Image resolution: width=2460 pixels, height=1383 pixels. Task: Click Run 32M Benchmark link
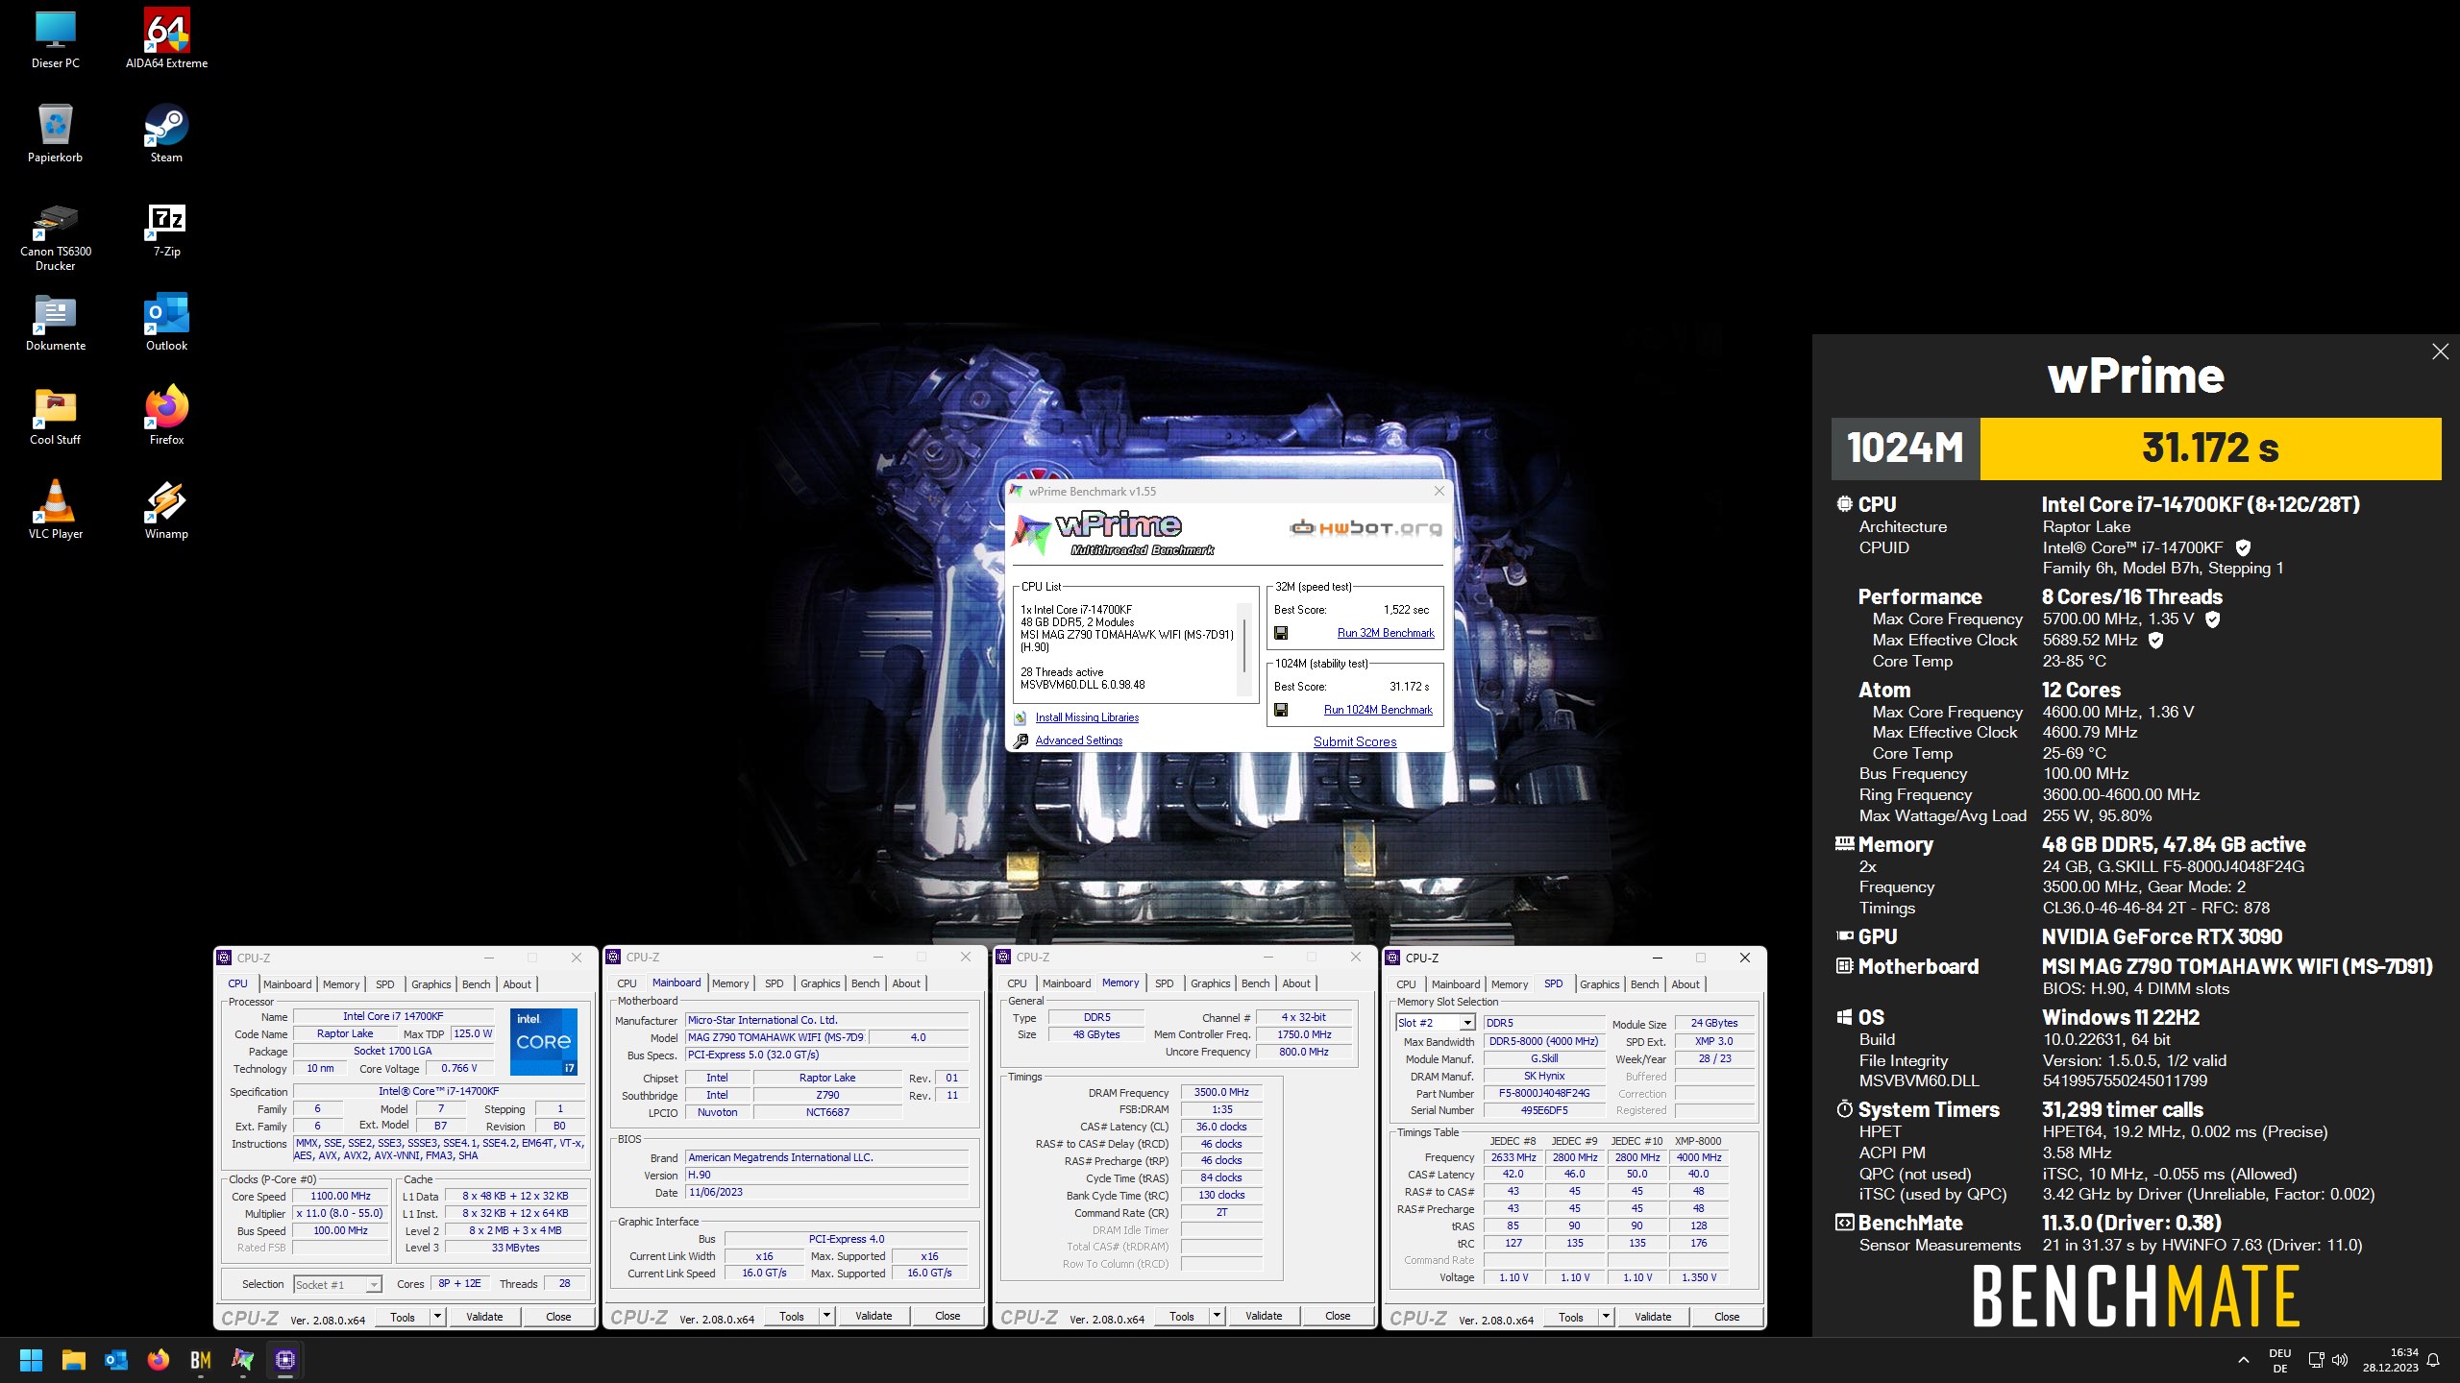tap(1386, 633)
